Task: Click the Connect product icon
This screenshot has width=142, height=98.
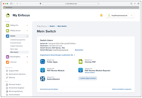Action: tap(8, 62)
